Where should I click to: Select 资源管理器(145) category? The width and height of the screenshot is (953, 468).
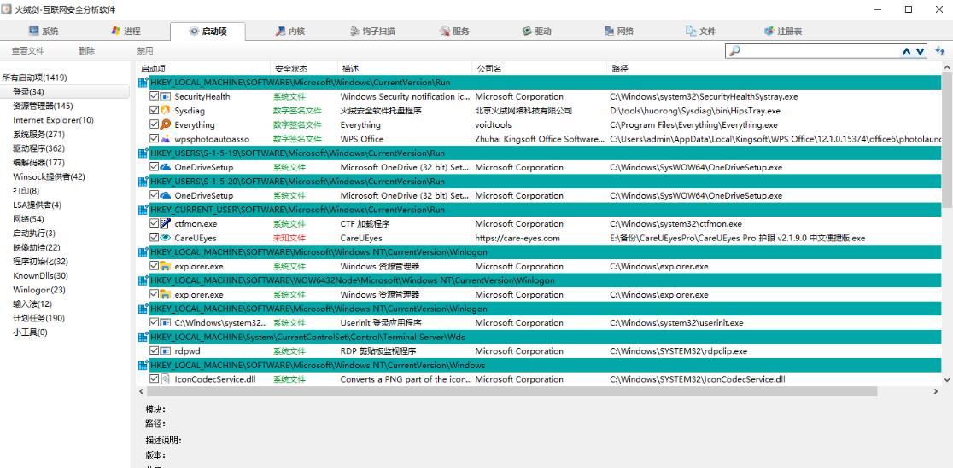tap(43, 107)
